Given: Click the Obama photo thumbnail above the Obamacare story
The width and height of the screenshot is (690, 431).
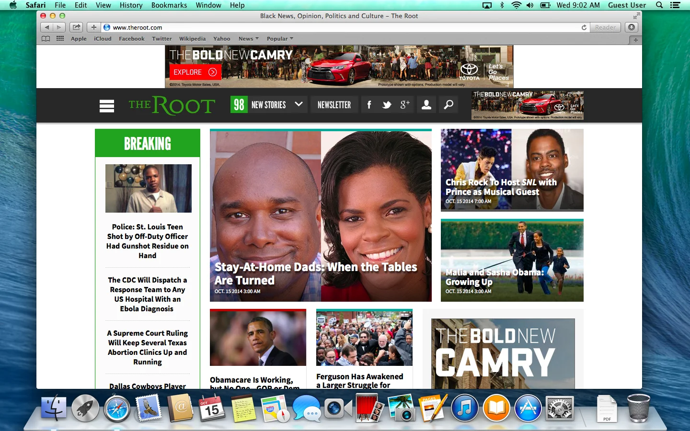Looking at the screenshot, I should (258, 338).
